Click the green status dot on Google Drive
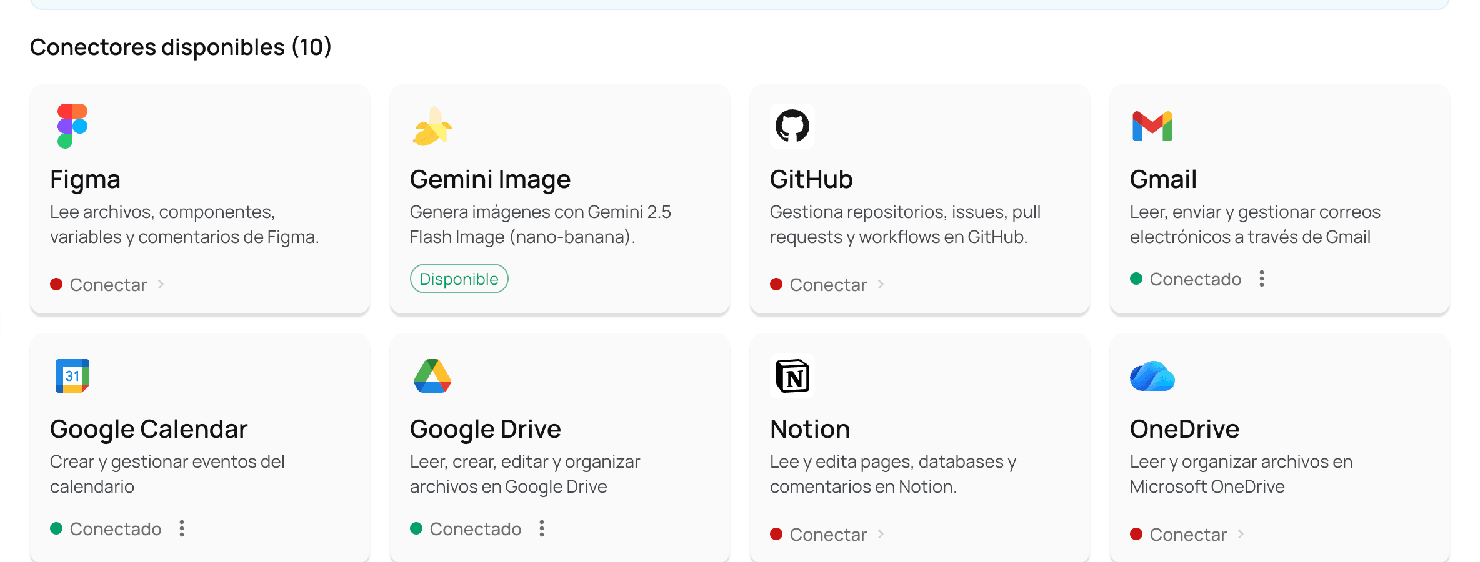This screenshot has width=1480, height=562. pyautogui.click(x=416, y=528)
